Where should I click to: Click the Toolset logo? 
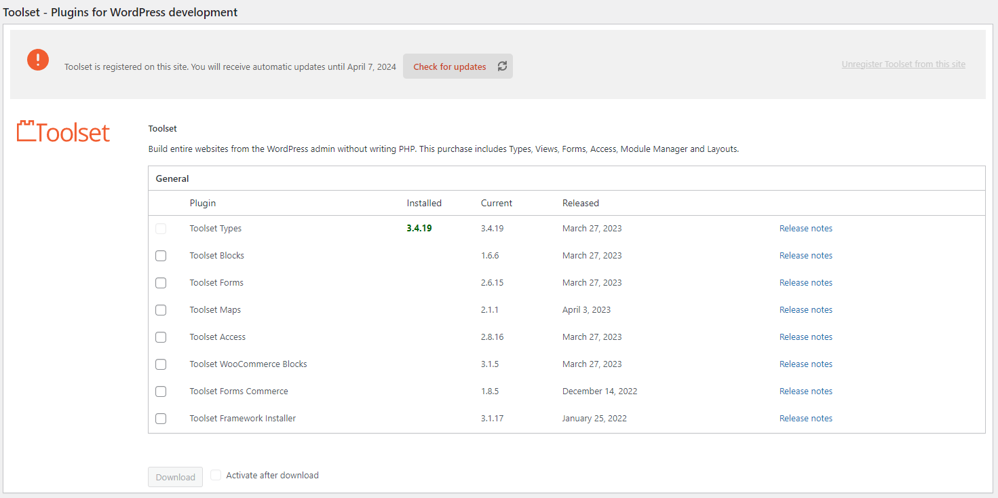(x=63, y=131)
